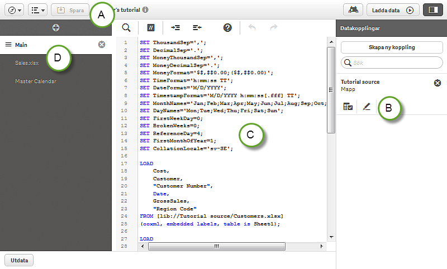Edit the Tutorial source connection
447x269 pixels.
pyautogui.click(x=367, y=107)
